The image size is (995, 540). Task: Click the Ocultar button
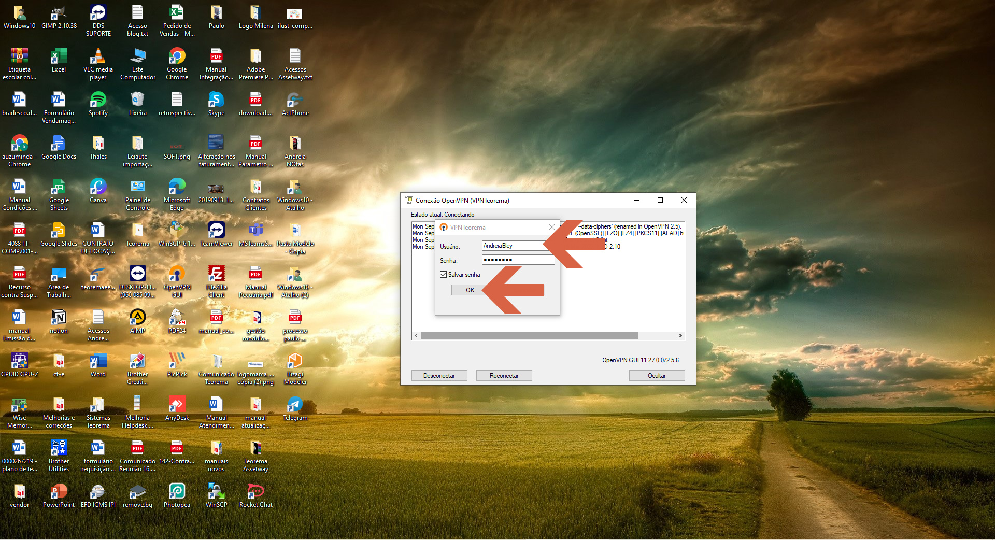(x=657, y=376)
